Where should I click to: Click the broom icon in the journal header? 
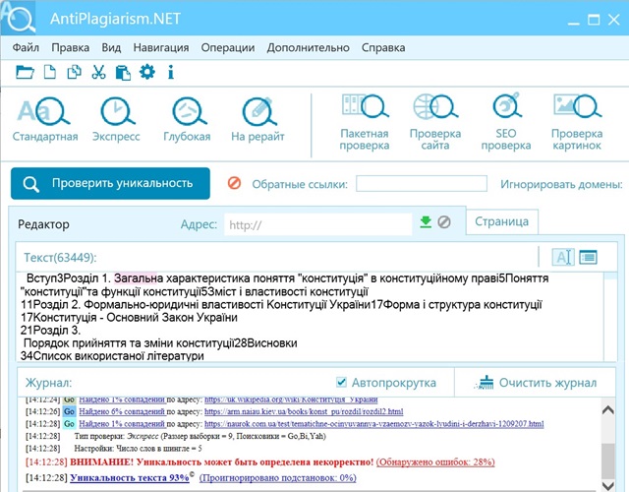tap(484, 383)
